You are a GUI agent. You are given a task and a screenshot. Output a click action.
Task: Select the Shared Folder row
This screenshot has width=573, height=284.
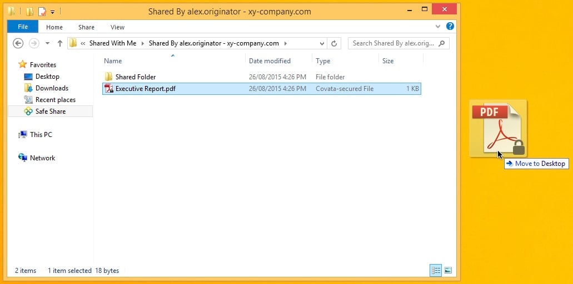tap(262, 77)
